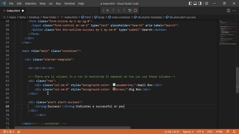Open the Run menu

pyautogui.click(x=58, y=3)
